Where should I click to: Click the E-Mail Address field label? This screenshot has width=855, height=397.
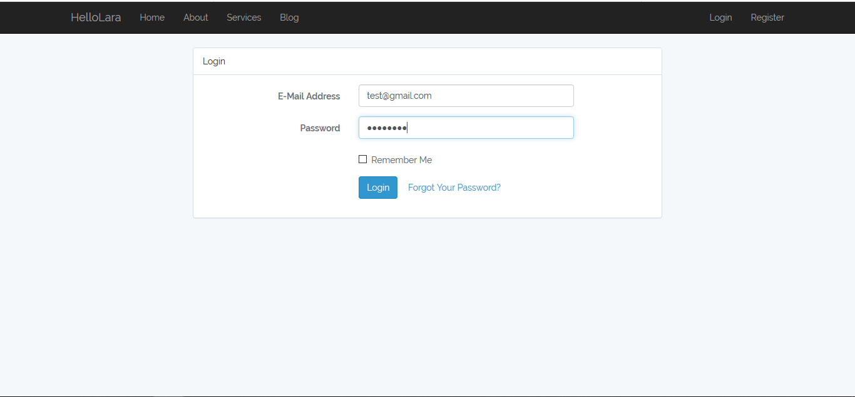(309, 96)
